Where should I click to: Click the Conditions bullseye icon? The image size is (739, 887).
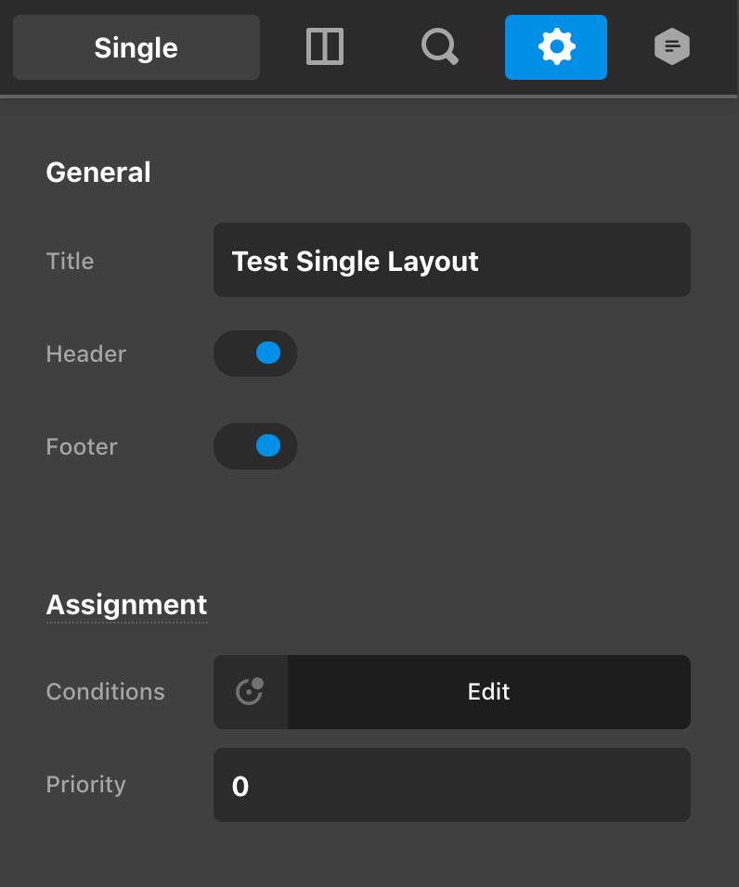(x=250, y=691)
